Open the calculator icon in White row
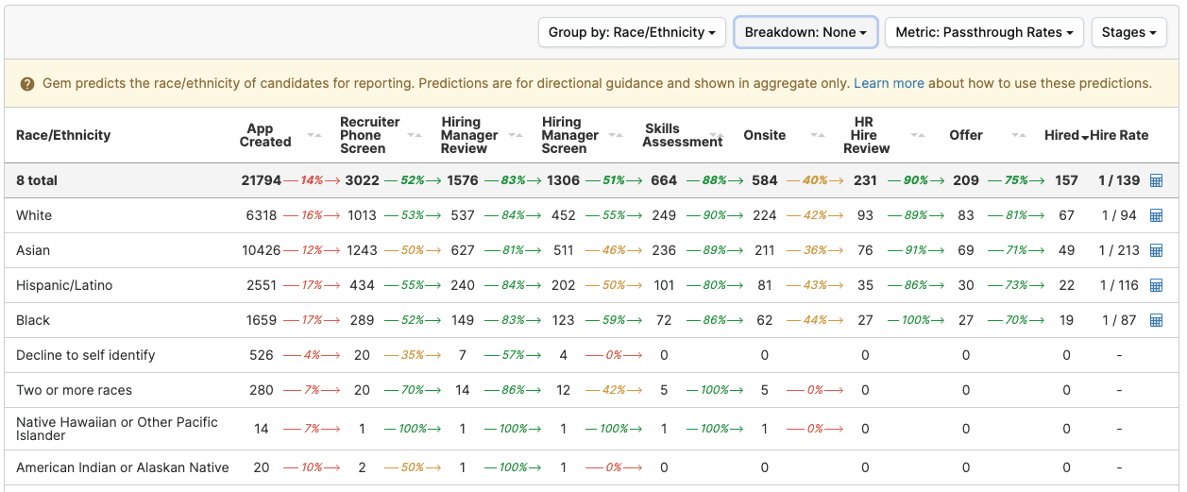Screen dimensions: 1187x492 pyautogui.click(x=1156, y=215)
